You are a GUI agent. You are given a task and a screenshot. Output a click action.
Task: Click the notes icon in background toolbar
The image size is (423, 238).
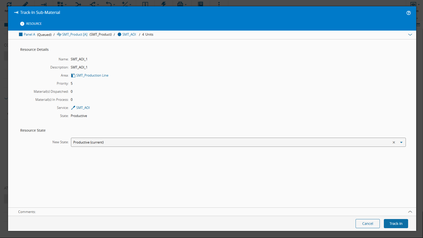(201, 4)
